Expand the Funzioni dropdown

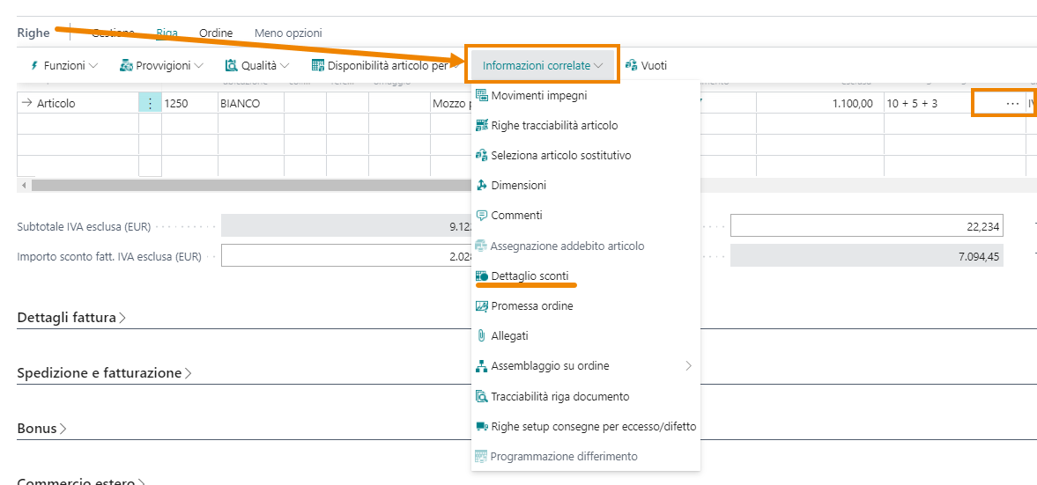pos(64,65)
